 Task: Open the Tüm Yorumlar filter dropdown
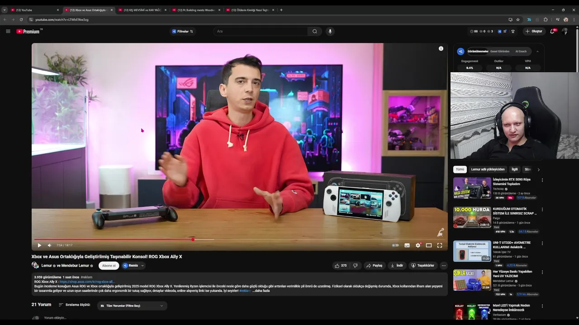pyautogui.click(x=132, y=306)
